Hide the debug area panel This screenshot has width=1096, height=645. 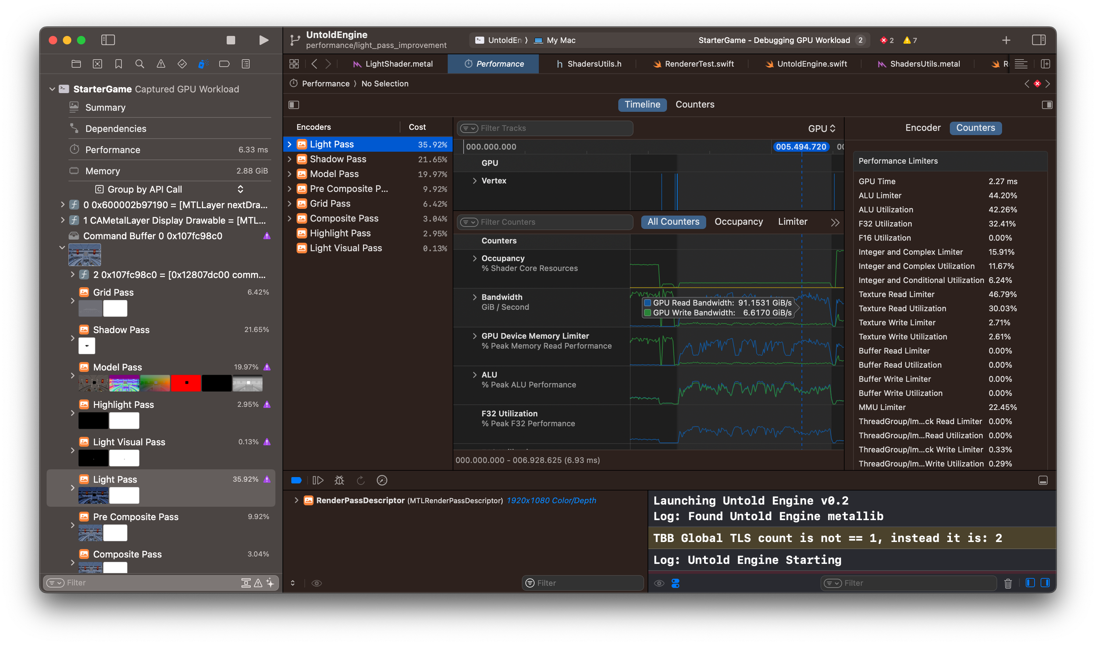coord(1043,480)
